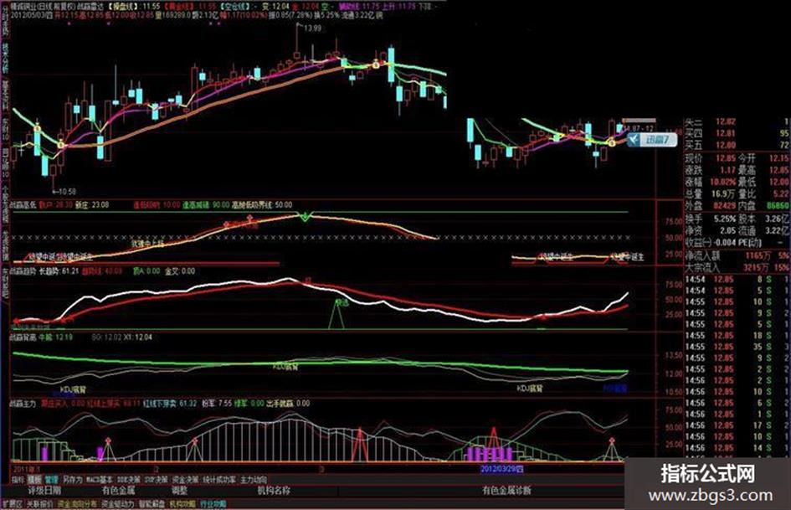
Task: Click the 空仓线 label in chart header
Action: pos(236,7)
